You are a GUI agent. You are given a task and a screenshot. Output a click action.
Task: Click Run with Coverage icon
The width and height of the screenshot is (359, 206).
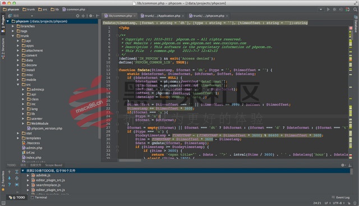[x=341, y=10]
